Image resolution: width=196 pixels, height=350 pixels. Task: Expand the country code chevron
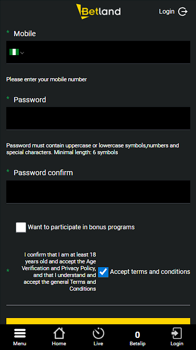(x=22, y=53)
